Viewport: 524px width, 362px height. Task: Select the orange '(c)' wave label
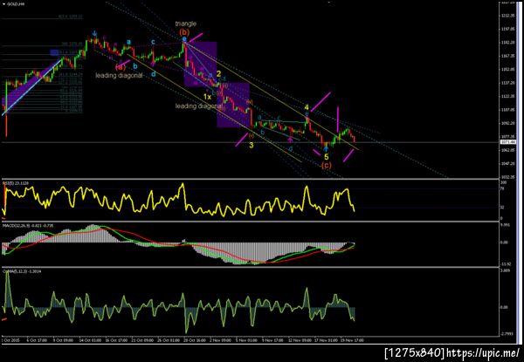326,165
